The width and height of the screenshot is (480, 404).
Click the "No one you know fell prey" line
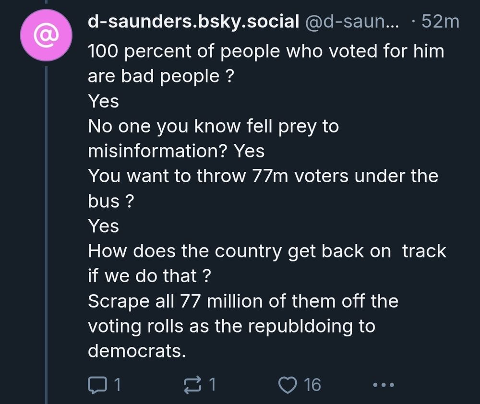pos(213,126)
